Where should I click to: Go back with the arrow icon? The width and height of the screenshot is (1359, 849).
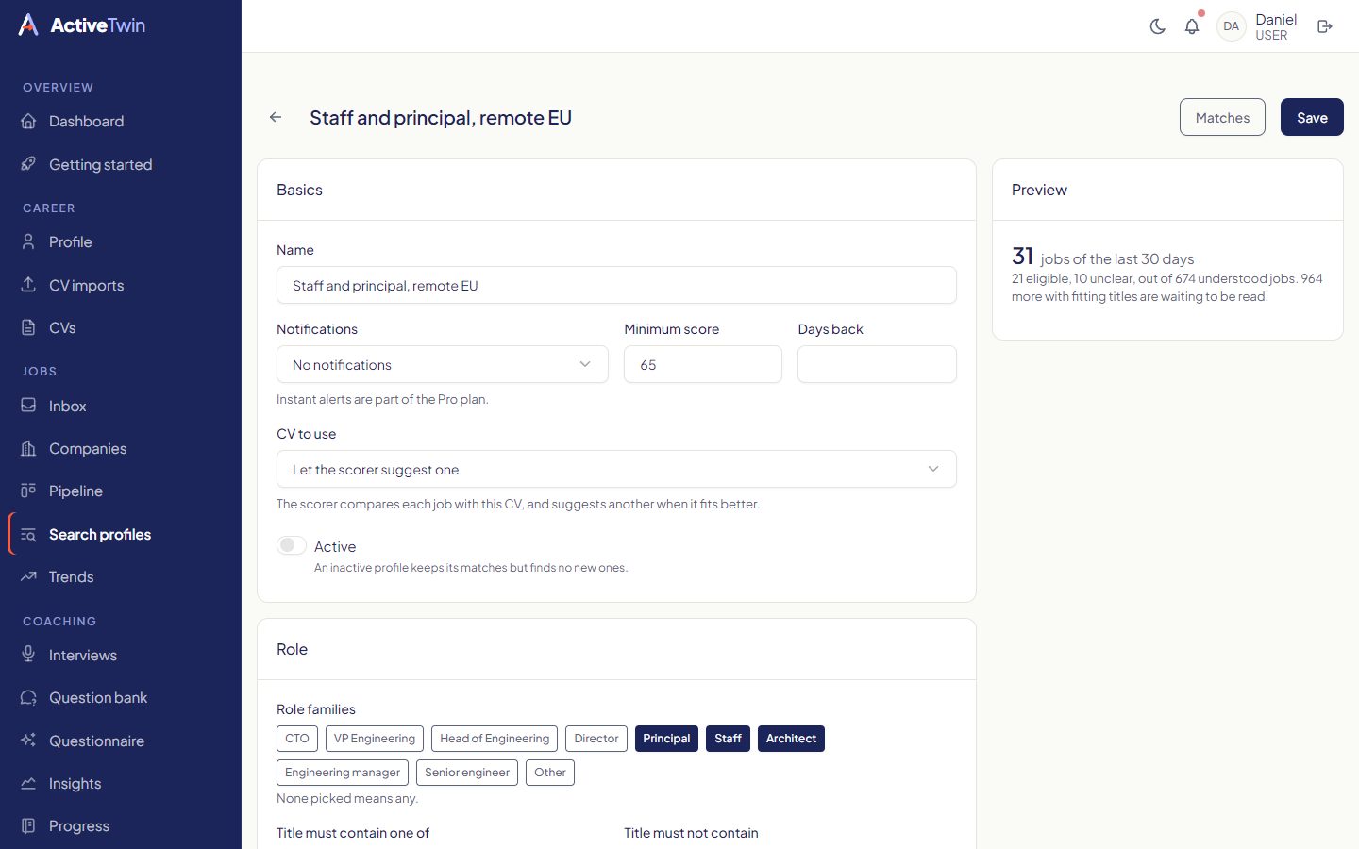tap(276, 117)
